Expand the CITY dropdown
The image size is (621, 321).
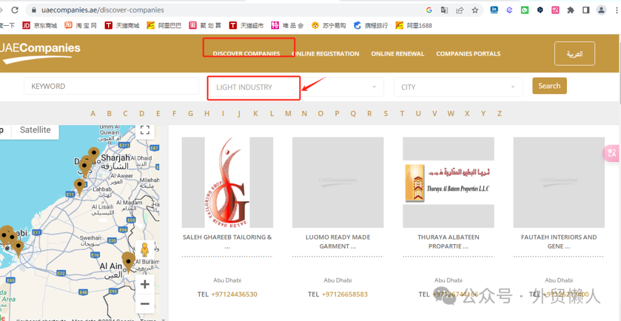(x=458, y=87)
